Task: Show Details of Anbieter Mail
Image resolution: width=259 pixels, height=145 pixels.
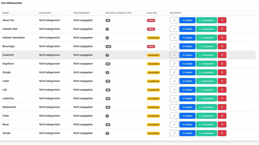Action: click(187, 29)
